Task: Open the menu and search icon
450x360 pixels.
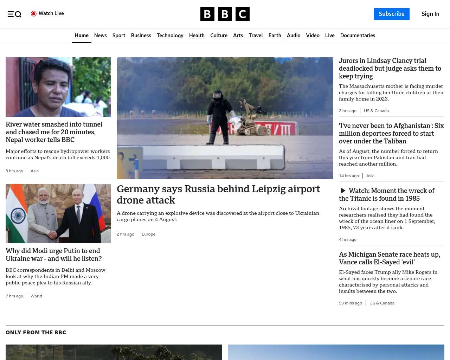Action: 14,14
